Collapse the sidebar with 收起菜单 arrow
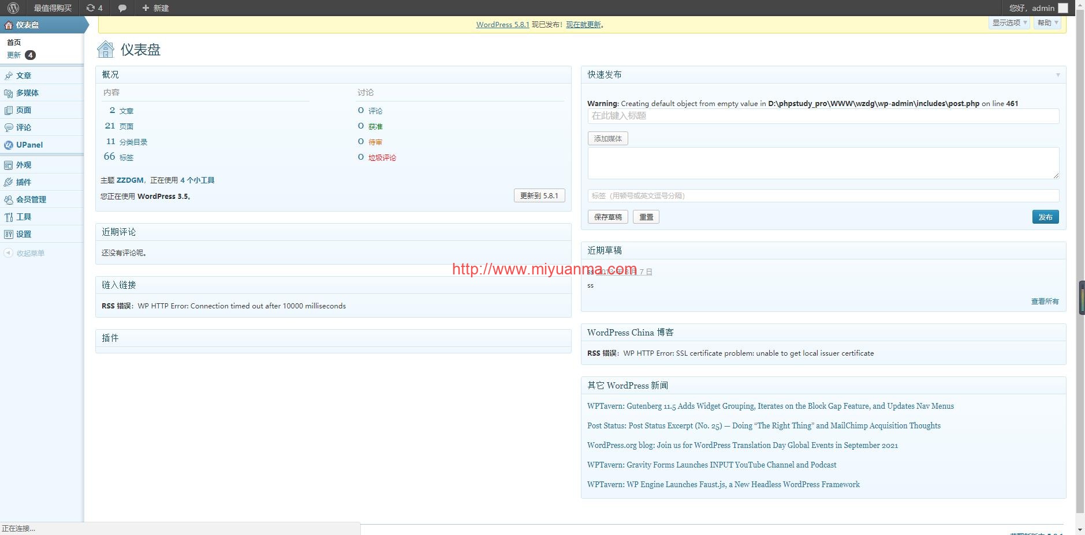Viewport: 1085px width, 535px height. click(x=9, y=253)
